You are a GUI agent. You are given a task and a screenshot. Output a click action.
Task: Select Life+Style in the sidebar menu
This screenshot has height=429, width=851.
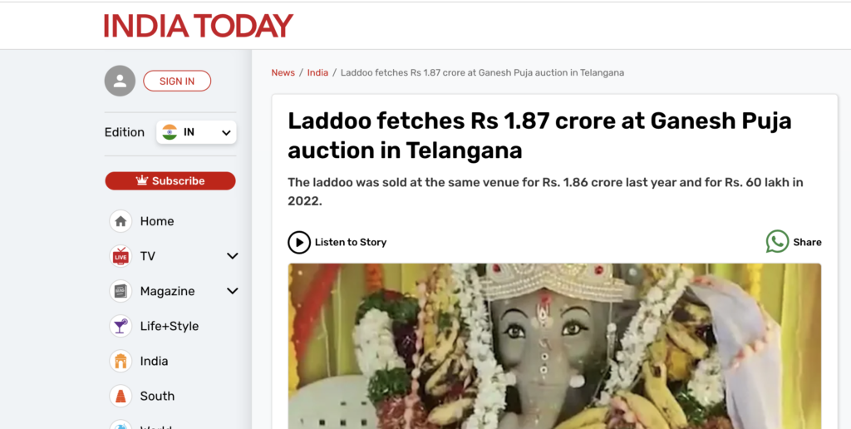click(170, 326)
